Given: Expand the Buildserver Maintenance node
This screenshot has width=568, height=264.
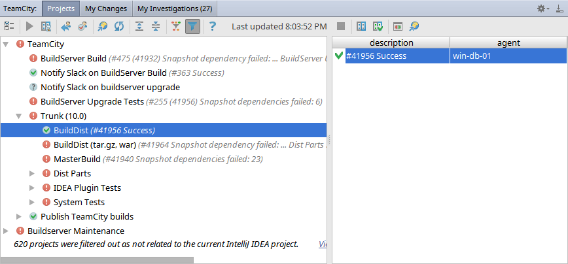Looking at the screenshot, I should click(5, 231).
